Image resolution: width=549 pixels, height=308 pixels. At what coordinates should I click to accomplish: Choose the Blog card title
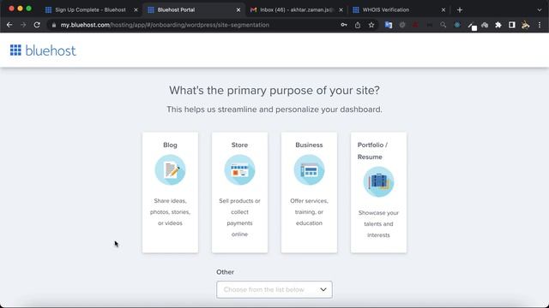(x=170, y=145)
